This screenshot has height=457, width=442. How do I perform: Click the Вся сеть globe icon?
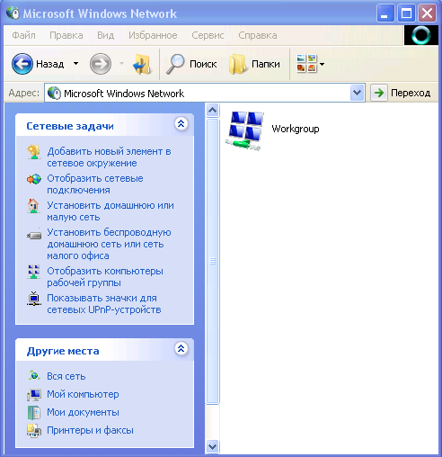pyautogui.click(x=34, y=375)
